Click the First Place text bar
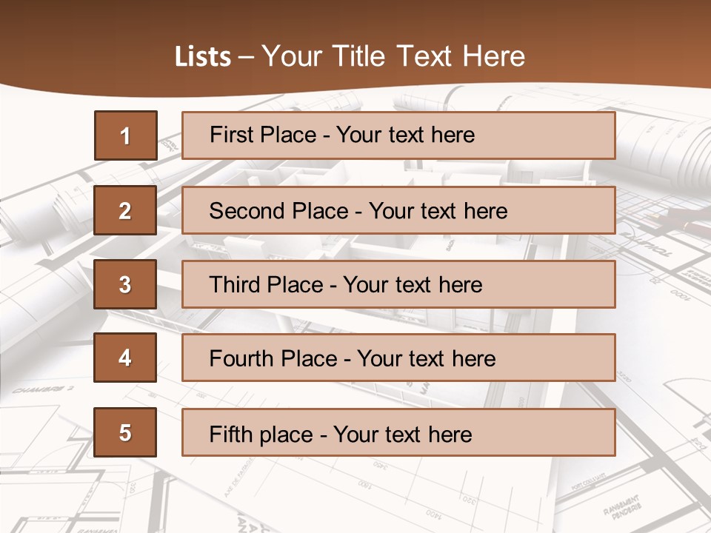Screen dimensions: 711x533 coord(398,135)
